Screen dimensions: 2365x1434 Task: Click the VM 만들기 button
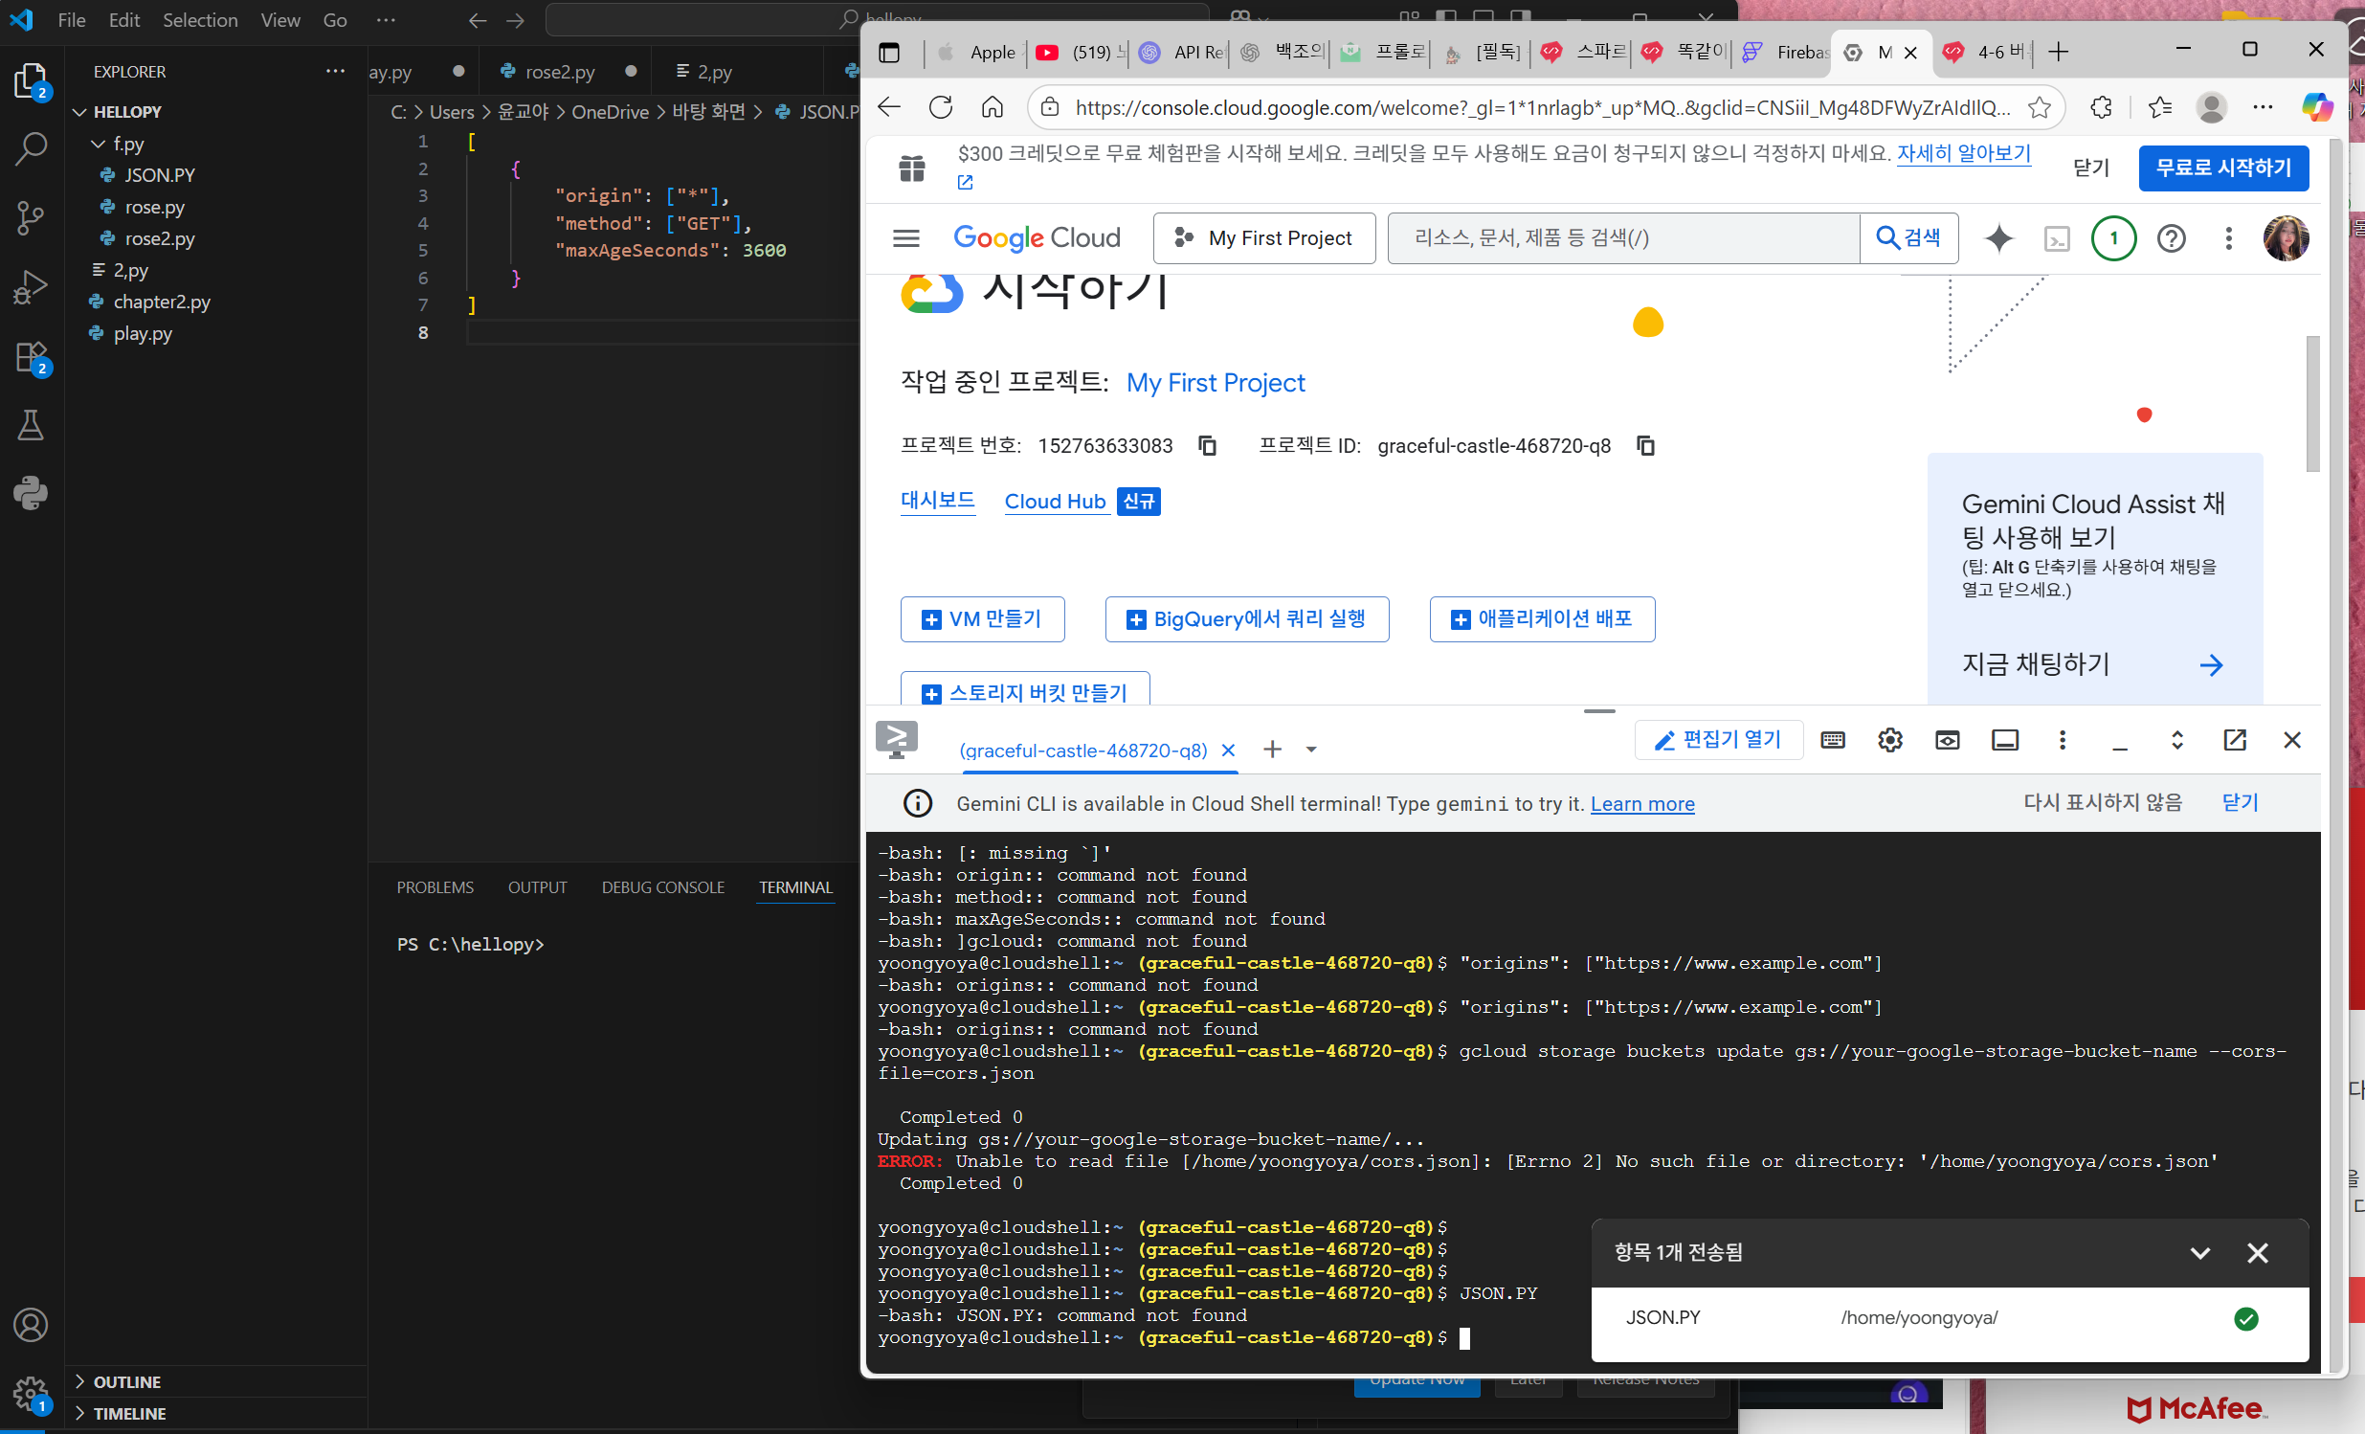(982, 619)
